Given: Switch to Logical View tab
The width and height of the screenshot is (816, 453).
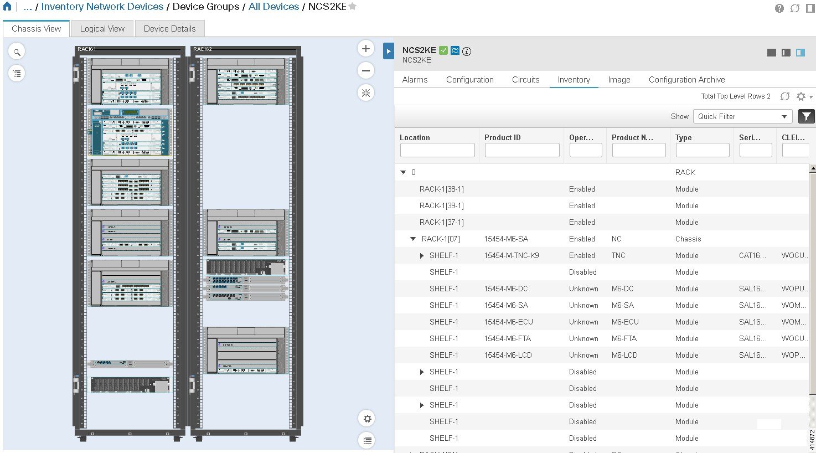Looking at the screenshot, I should point(102,29).
